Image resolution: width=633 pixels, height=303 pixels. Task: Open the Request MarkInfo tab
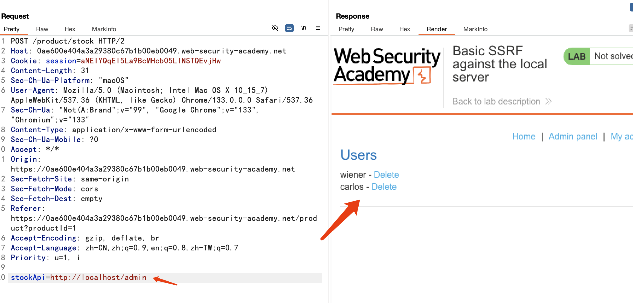pos(104,29)
